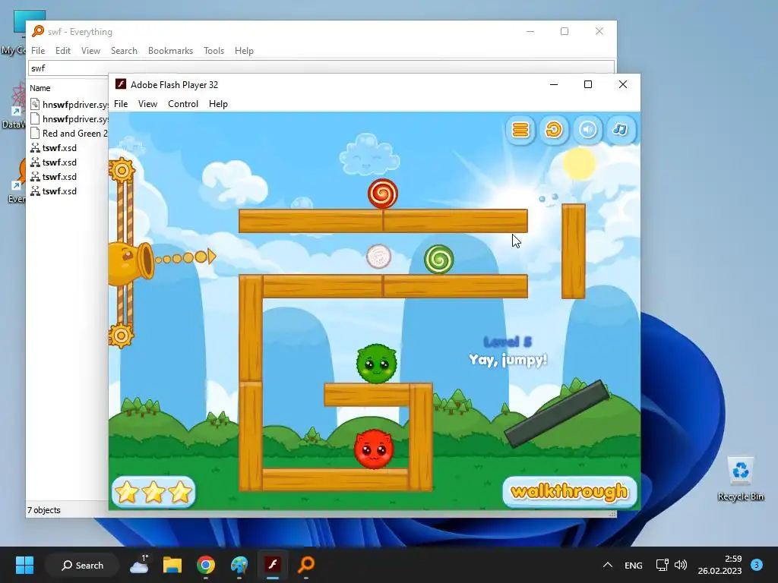Image resolution: width=778 pixels, height=583 pixels.
Task: Fire the yellow cannon
Action: click(131, 263)
